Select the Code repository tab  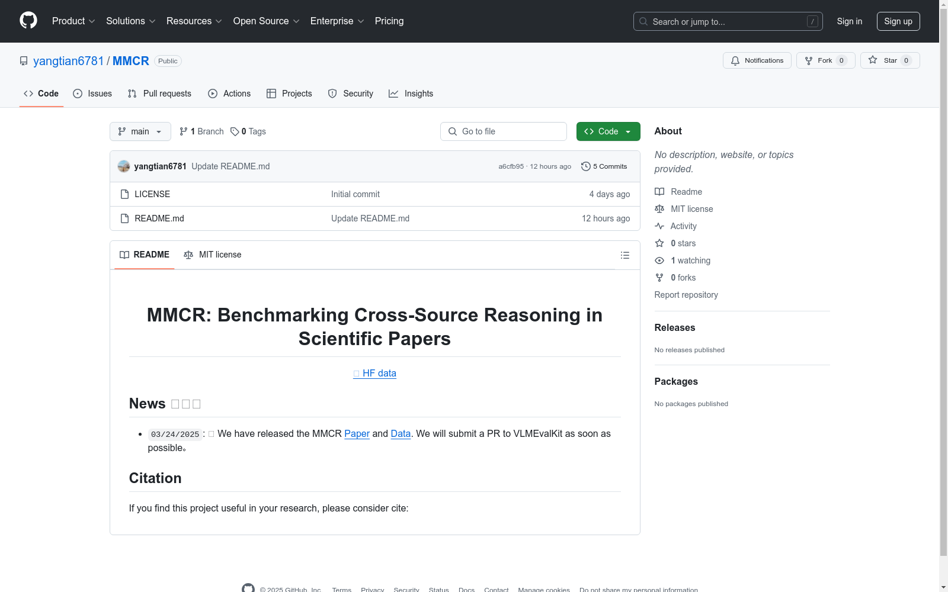(41, 94)
